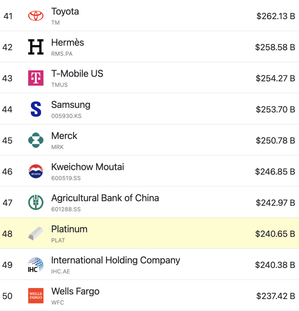Click the Kweichow Moutai logo
The image size is (299, 311).
pos(36,171)
